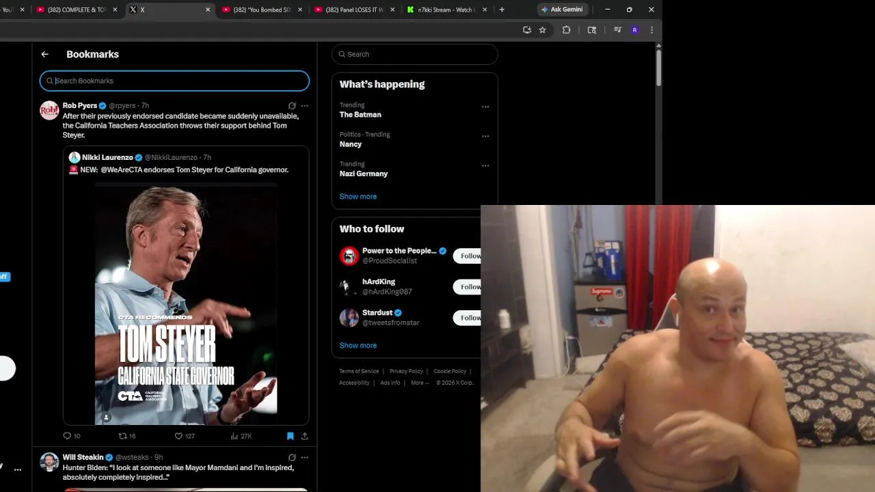Open more menu for Nazi Germany trend
This screenshot has width=875, height=492.
coord(485,165)
